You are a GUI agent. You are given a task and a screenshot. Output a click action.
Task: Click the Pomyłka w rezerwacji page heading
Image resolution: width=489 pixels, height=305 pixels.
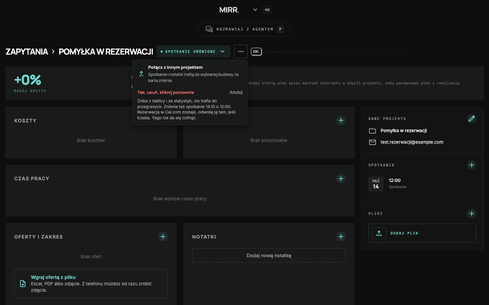pyautogui.click(x=106, y=52)
